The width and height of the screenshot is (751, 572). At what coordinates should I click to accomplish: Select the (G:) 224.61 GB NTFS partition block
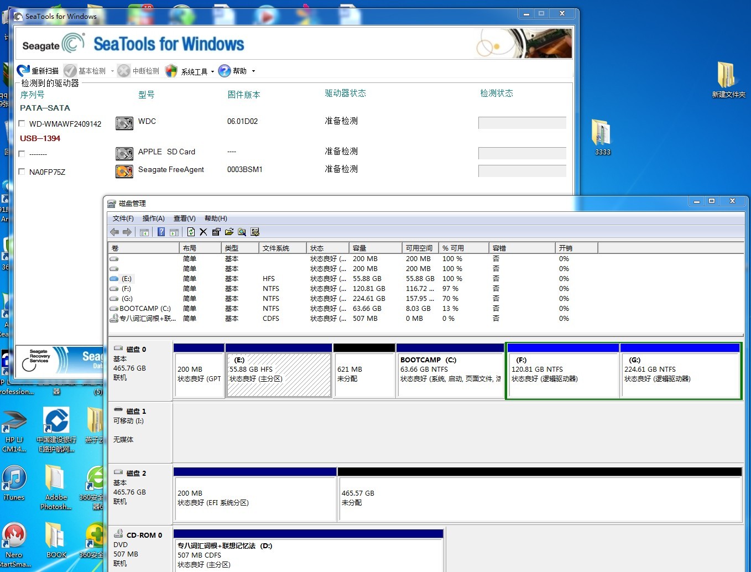click(680, 371)
